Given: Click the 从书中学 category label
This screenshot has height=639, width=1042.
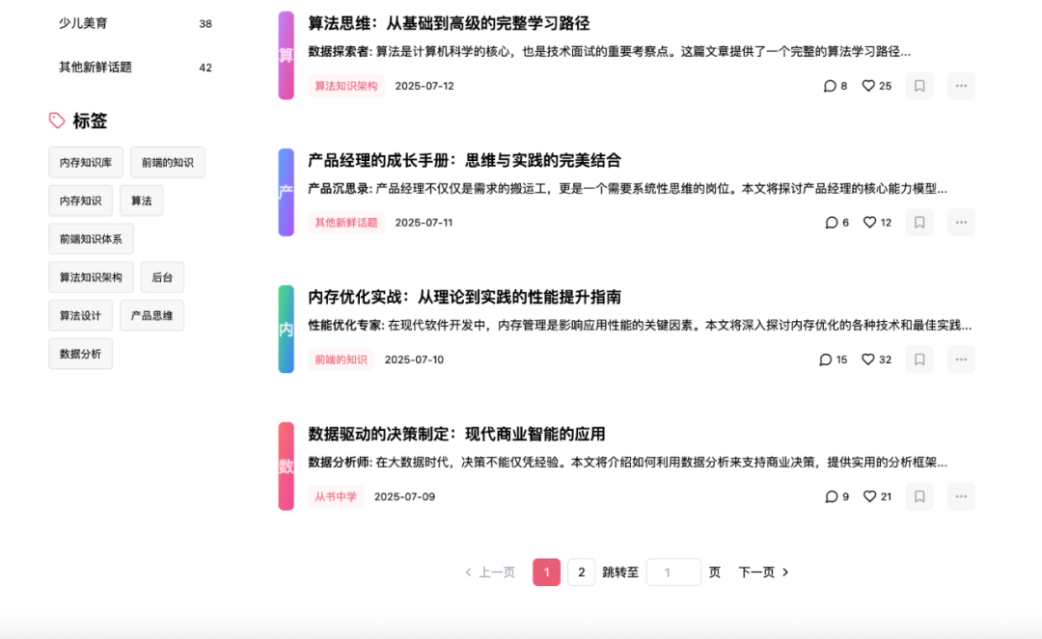Looking at the screenshot, I should (x=336, y=496).
